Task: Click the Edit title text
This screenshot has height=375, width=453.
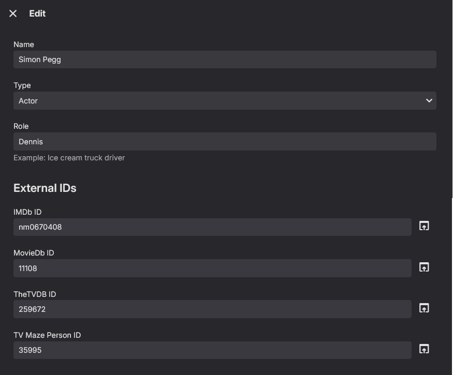Action: (x=37, y=13)
